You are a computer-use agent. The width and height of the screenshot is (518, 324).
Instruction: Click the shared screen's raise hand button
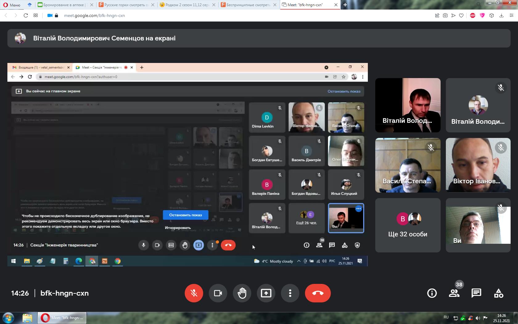pos(185,245)
